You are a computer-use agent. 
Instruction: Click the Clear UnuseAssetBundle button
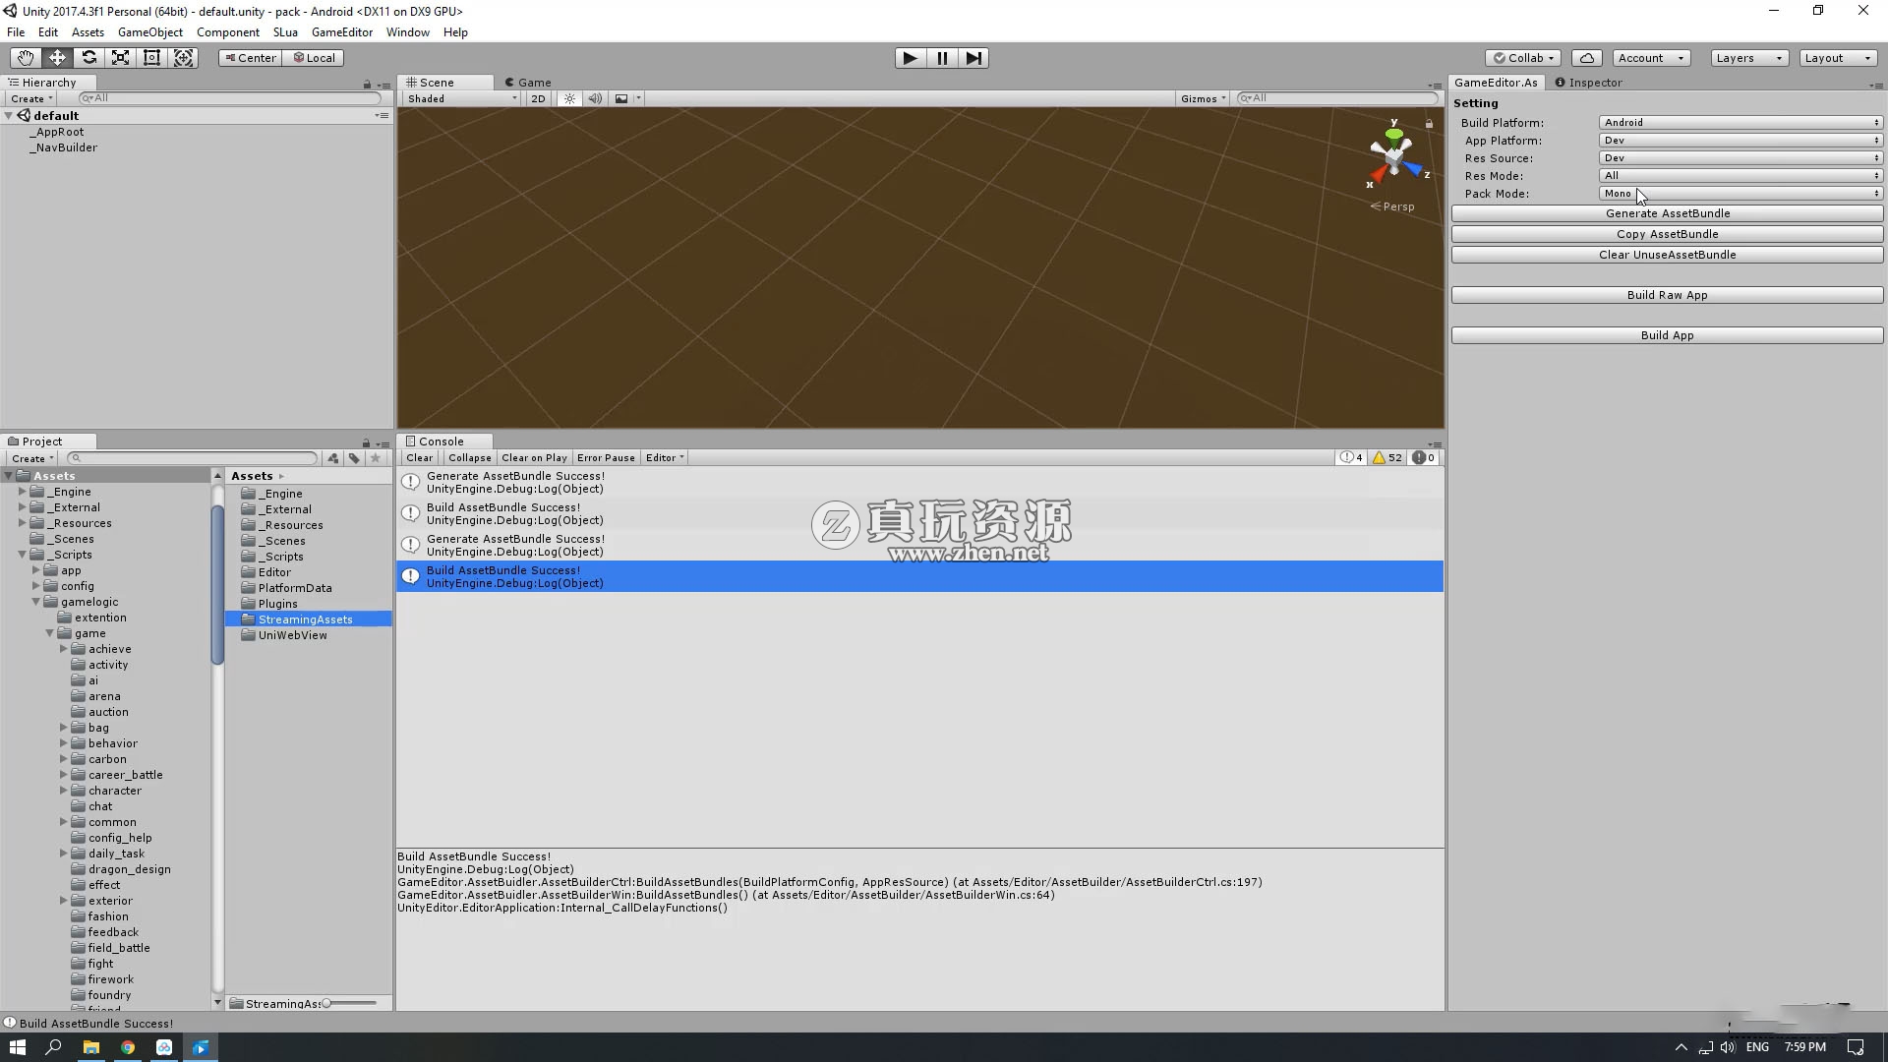(x=1667, y=255)
